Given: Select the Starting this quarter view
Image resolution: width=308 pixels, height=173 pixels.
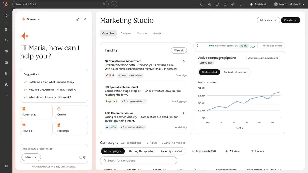Looking at the screenshot, I should click(141, 151).
